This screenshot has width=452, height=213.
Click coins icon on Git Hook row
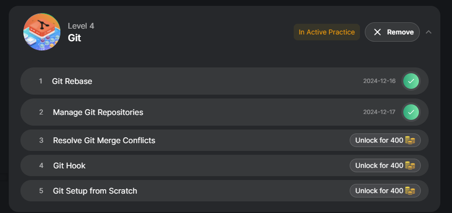410,165
